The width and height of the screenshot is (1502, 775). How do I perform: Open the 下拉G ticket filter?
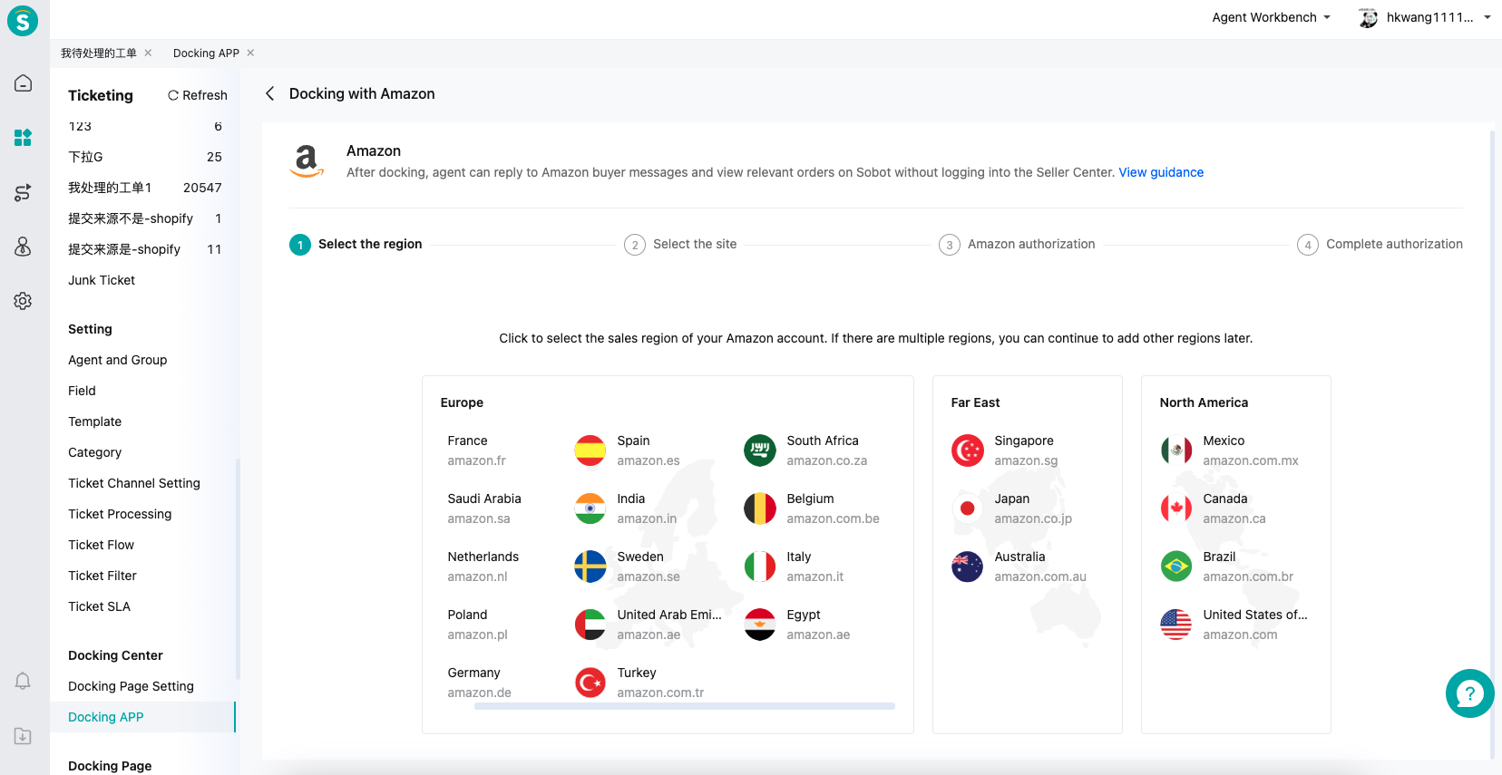coord(143,157)
